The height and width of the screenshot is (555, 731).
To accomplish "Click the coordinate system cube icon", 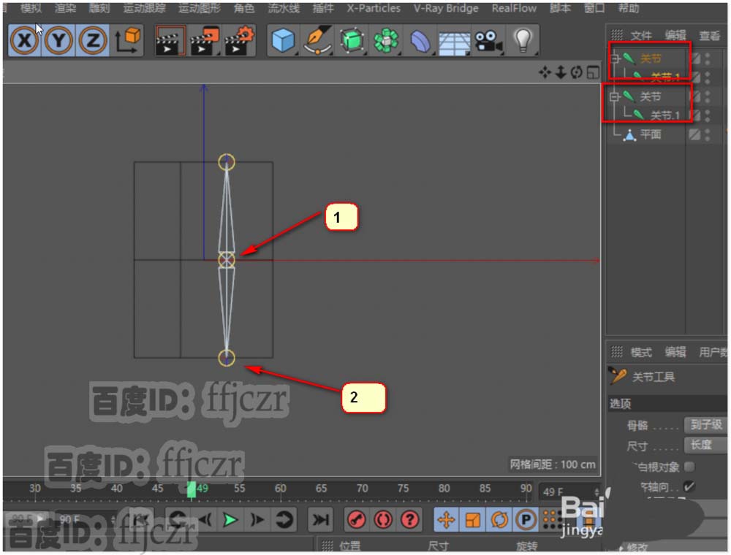I will (127, 41).
